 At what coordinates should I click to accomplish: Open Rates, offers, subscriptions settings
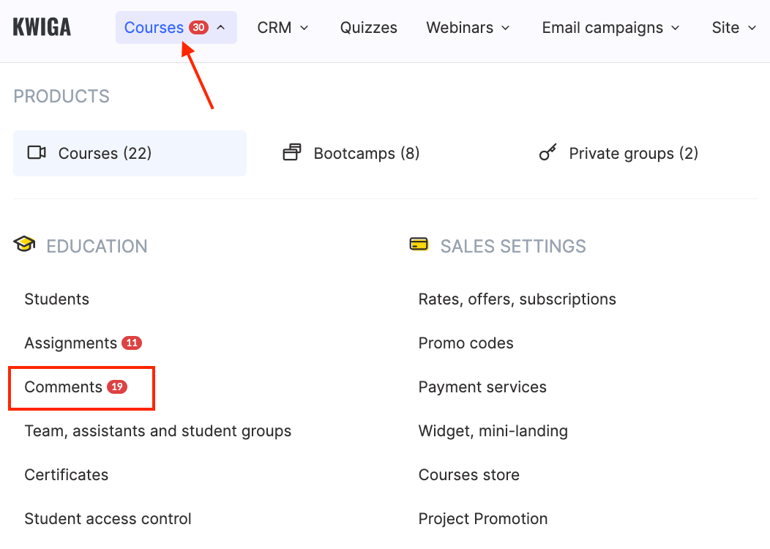pyautogui.click(x=517, y=299)
